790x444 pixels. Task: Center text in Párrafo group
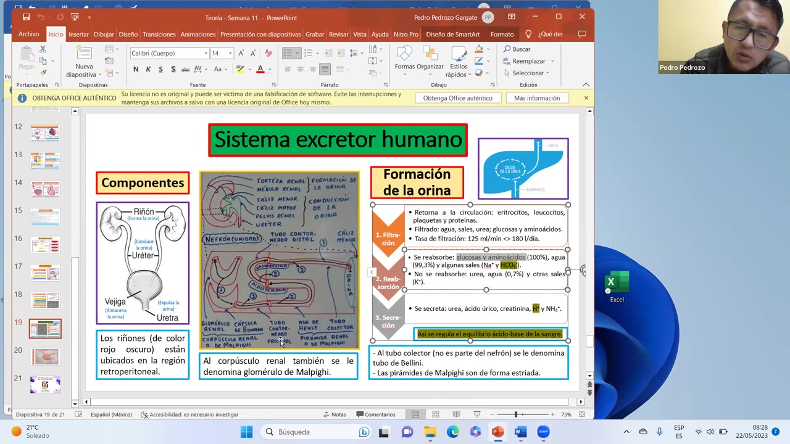(300, 69)
